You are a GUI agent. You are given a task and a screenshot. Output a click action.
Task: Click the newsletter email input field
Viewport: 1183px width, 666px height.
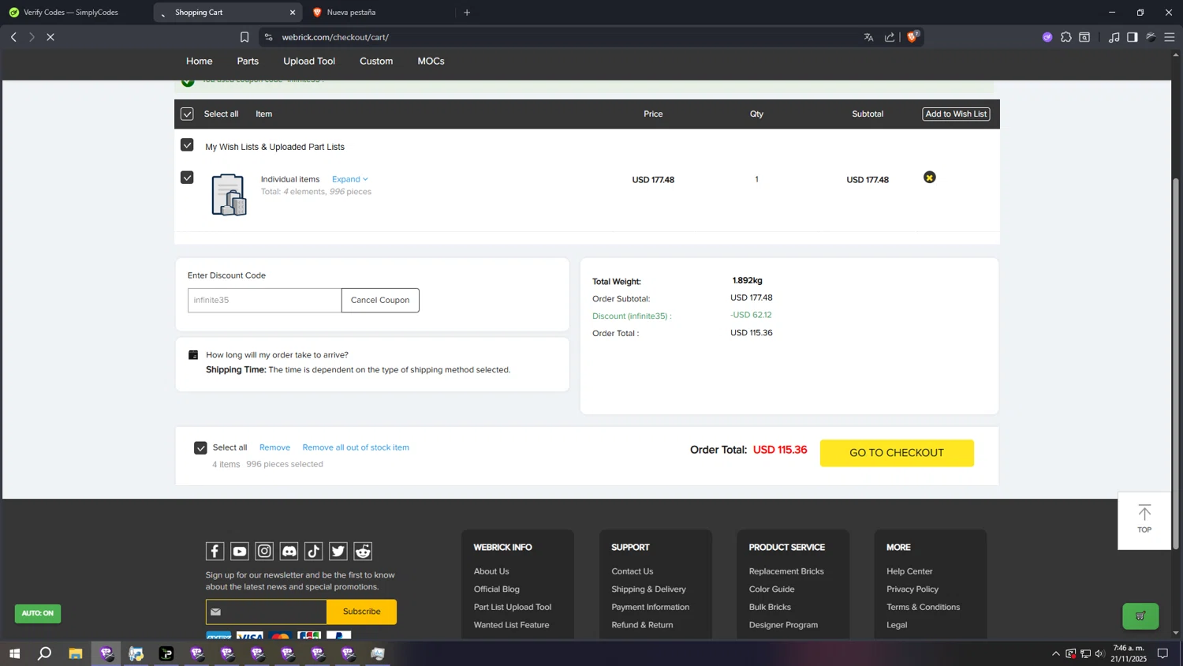tap(267, 612)
